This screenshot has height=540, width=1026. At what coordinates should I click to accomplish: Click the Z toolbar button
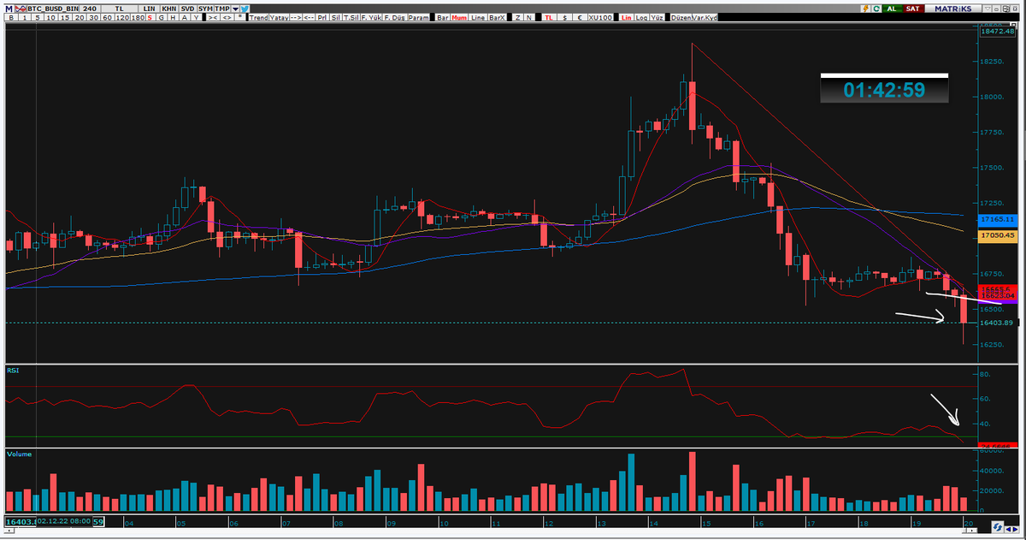coord(517,18)
